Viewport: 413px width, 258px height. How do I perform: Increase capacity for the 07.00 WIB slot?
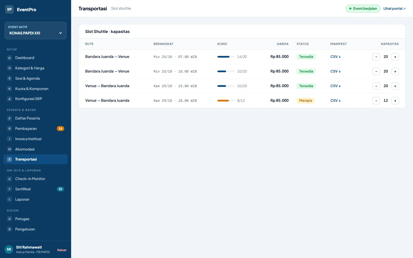pos(395,57)
